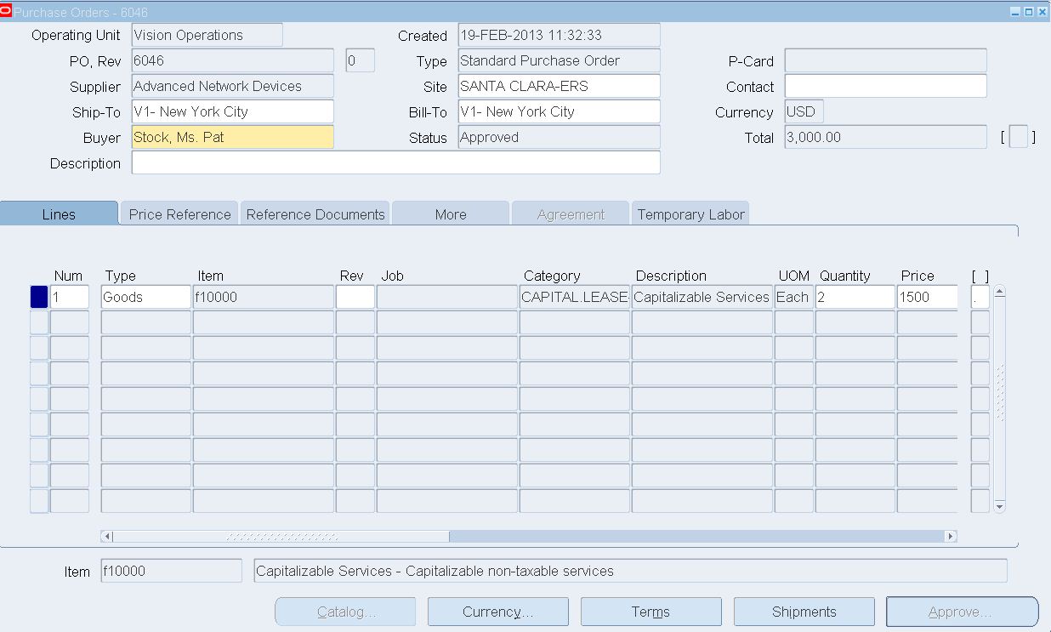Open the Currency dialog button
The width and height of the screenshot is (1051, 632).
pos(498,612)
